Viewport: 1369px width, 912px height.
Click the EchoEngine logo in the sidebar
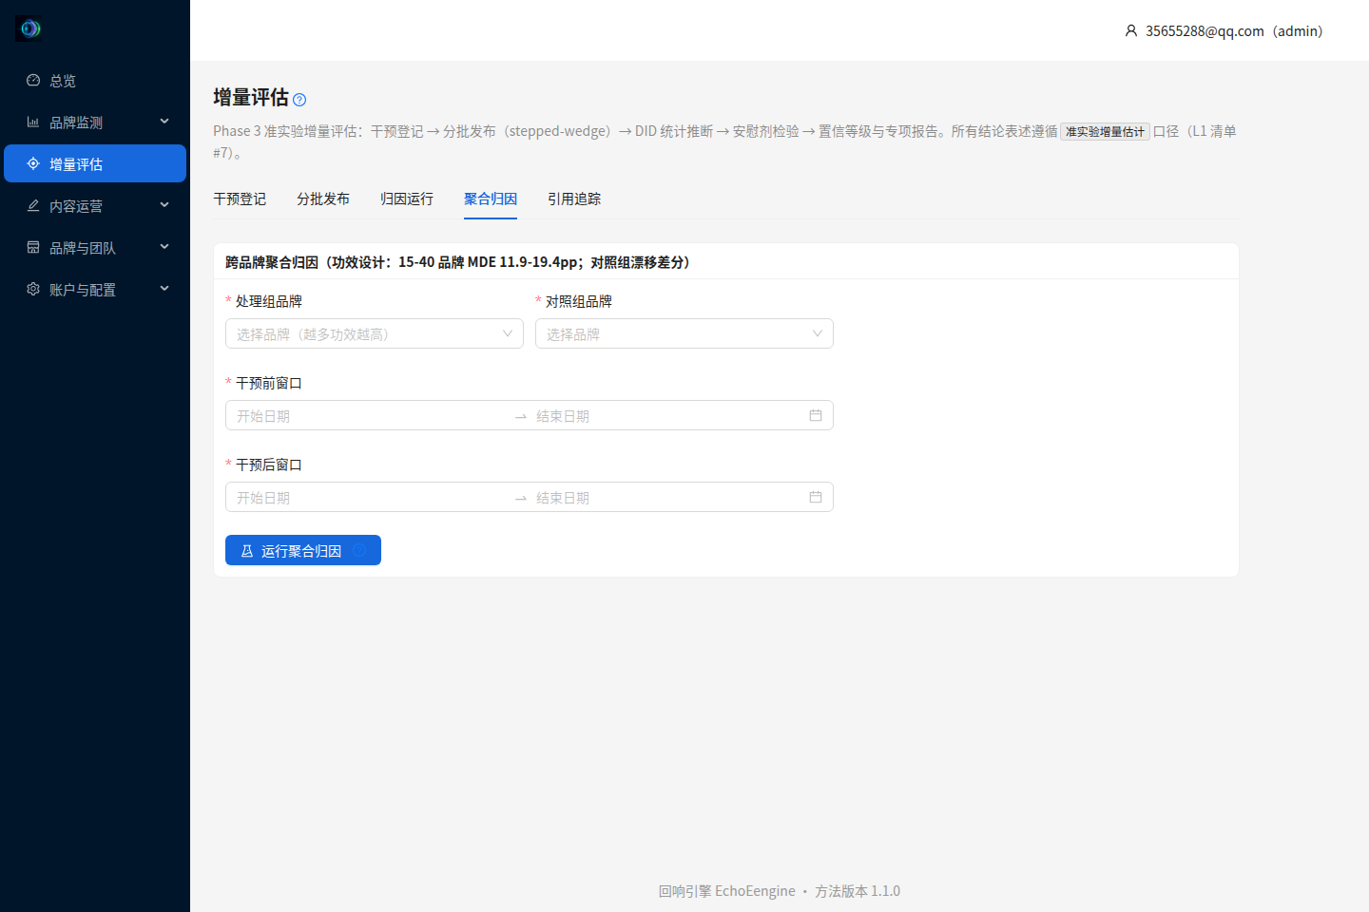29,28
